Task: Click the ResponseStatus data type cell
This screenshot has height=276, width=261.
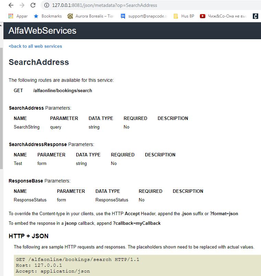Action: click(x=112, y=200)
